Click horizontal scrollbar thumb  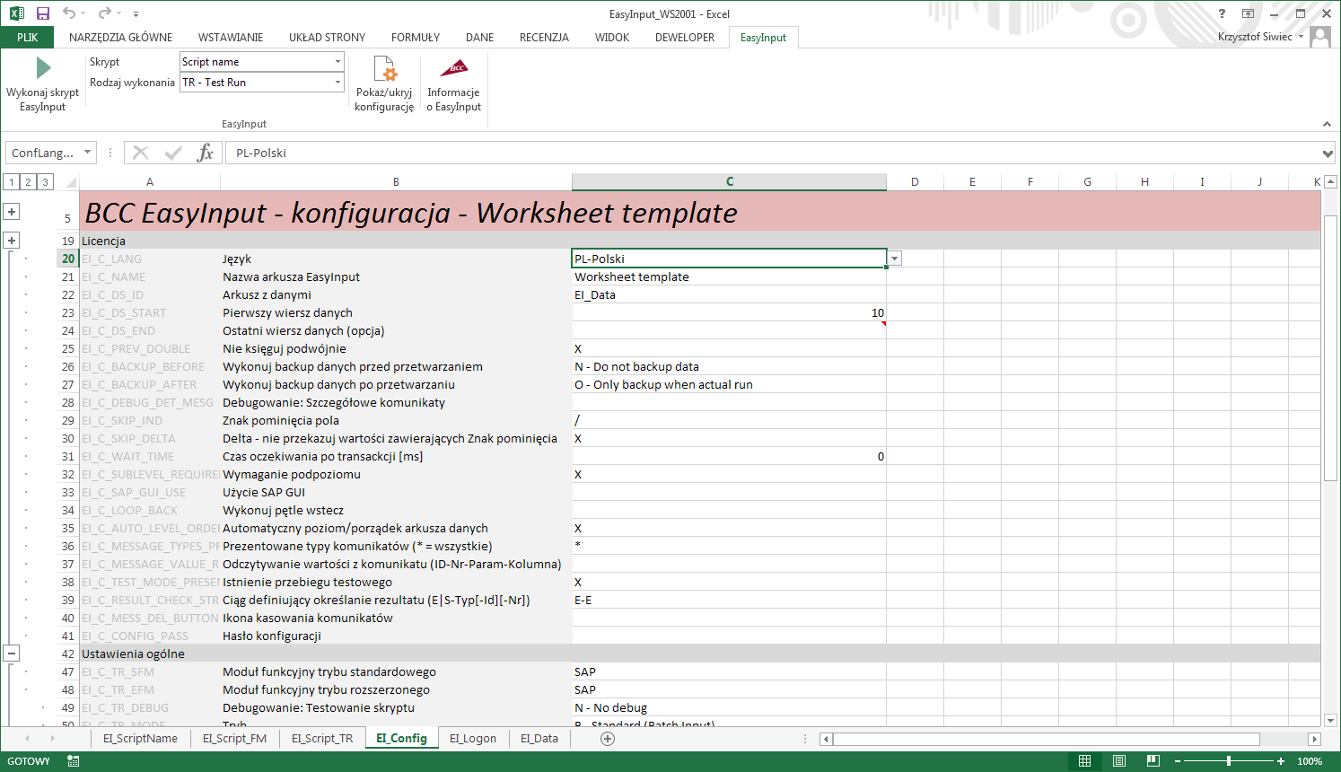pyautogui.click(x=1047, y=739)
